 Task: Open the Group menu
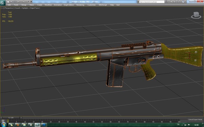24,5
